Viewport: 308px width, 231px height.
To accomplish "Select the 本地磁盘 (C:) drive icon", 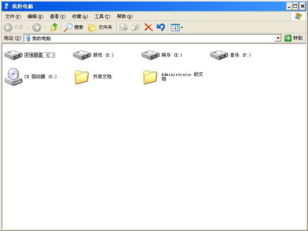I will [13, 55].
